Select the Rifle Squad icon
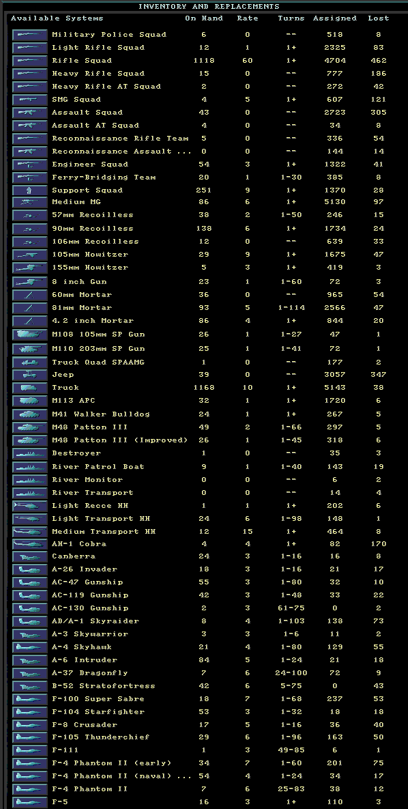 click(30, 60)
